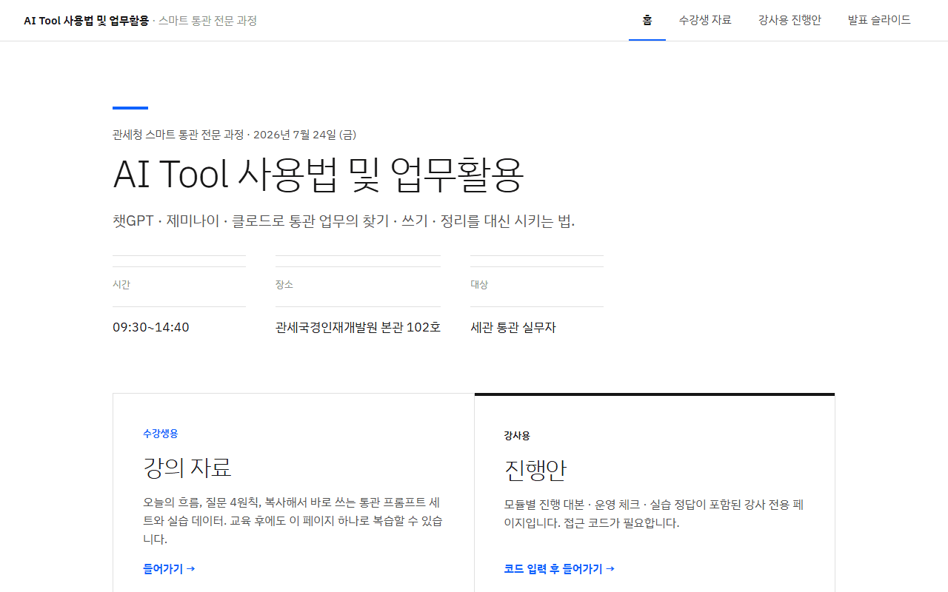Click the subtitle beginning 챗GPT · 제미나이
Viewport: 948px width, 592px height.
344,221
